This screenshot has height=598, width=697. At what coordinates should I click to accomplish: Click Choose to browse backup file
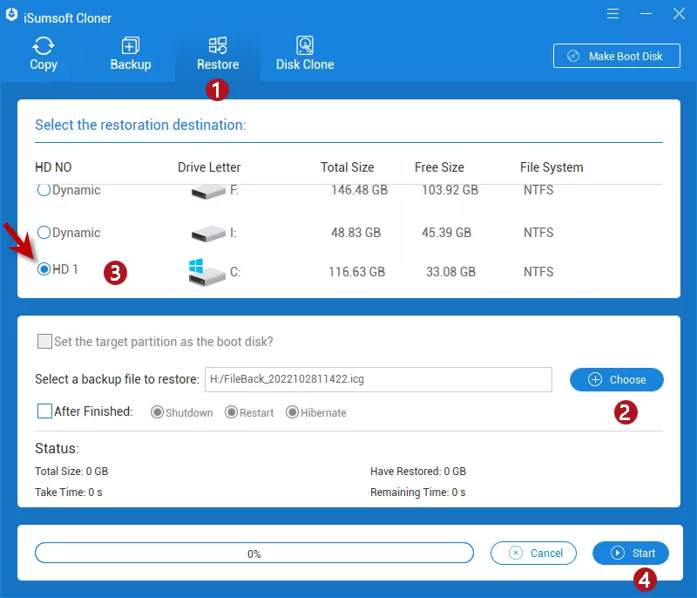tap(617, 379)
